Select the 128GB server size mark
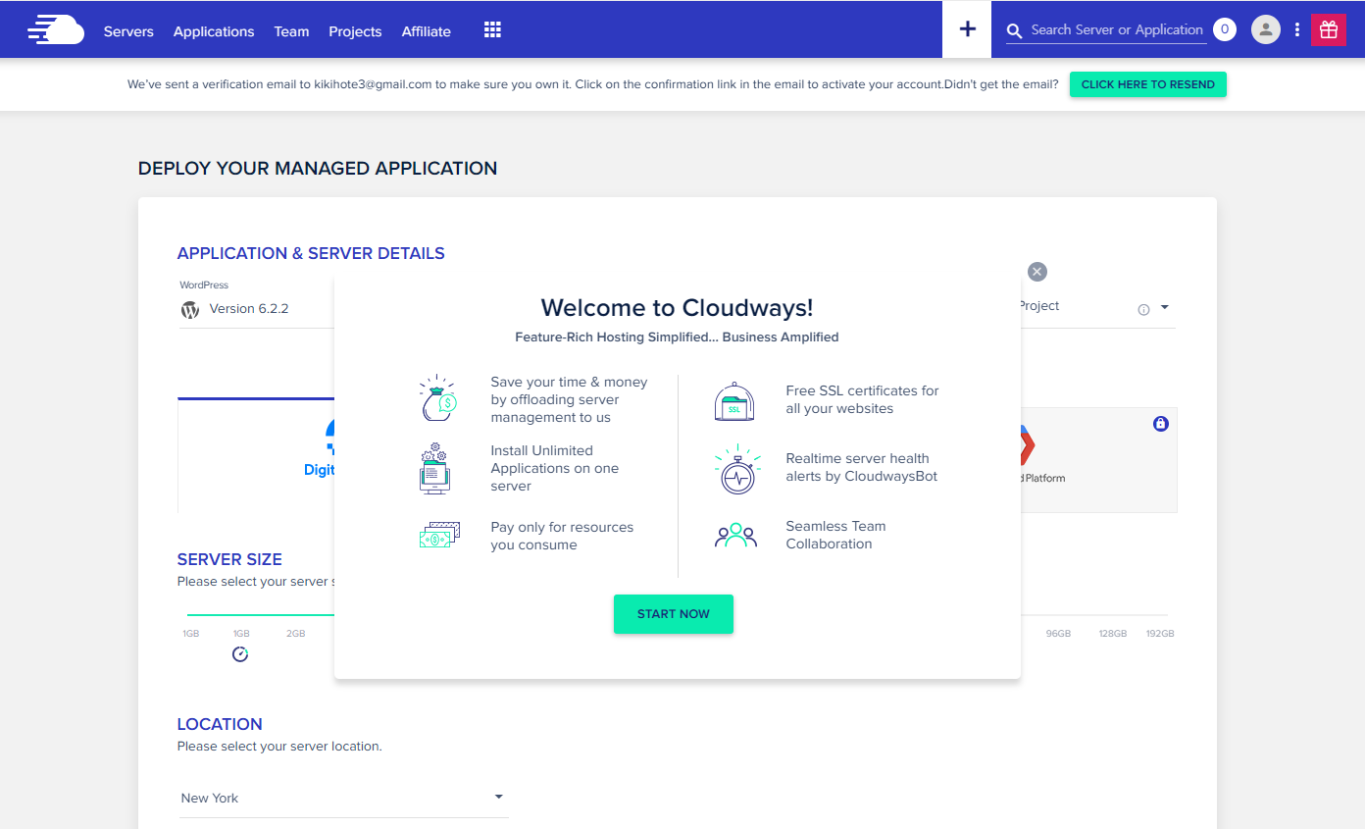Viewport: 1365px width, 829px height. [1113, 634]
